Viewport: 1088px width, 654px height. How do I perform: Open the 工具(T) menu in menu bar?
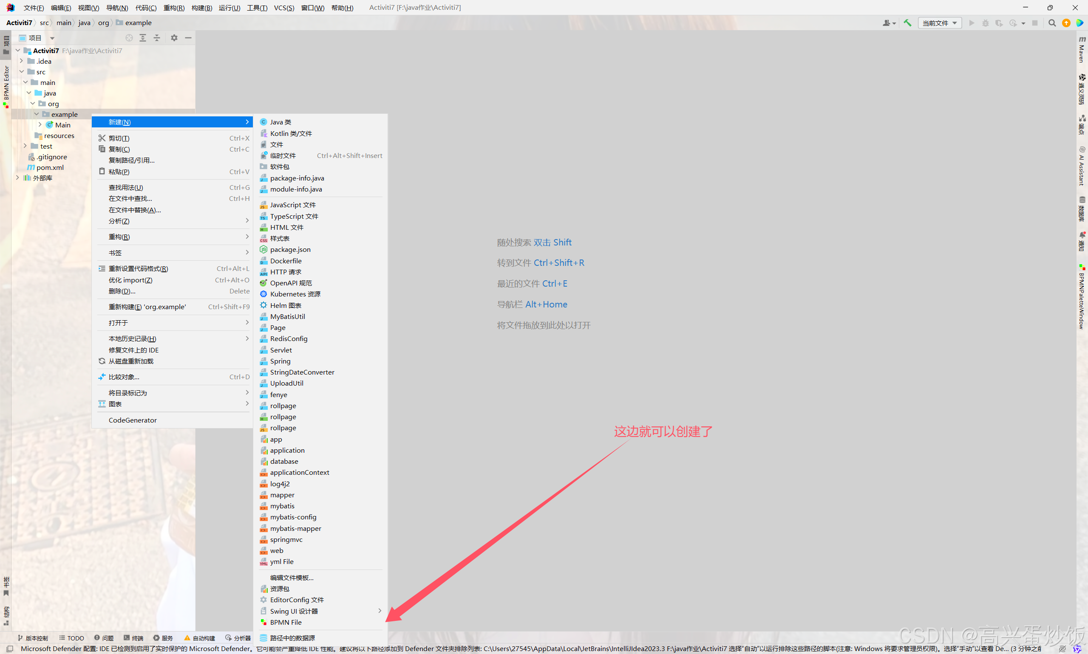tap(257, 8)
